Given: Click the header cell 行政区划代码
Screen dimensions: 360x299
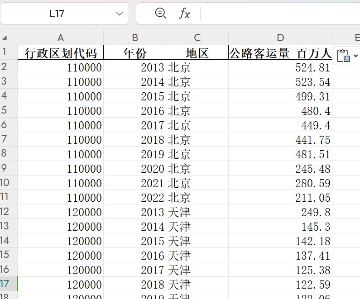Looking at the screenshot, I should coord(61,52).
